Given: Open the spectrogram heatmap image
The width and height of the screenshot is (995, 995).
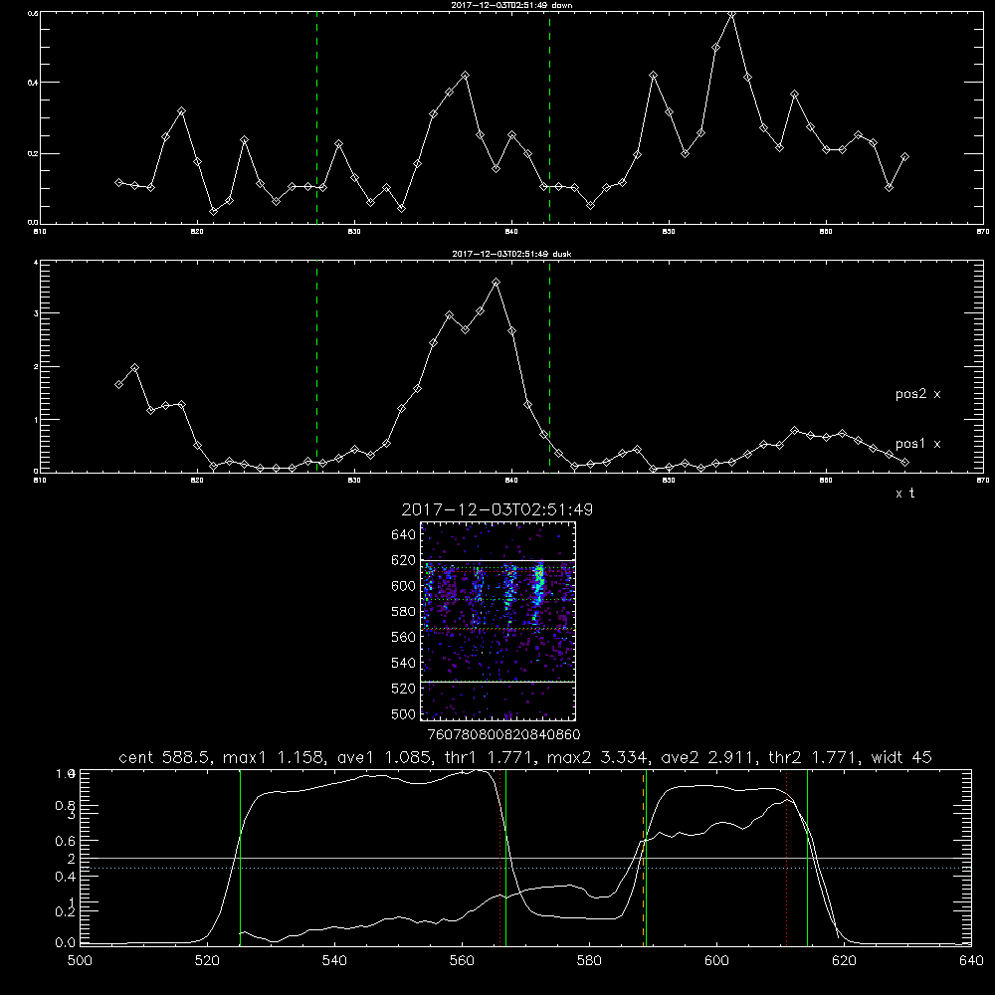Looking at the screenshot, I should coord(498,621).
